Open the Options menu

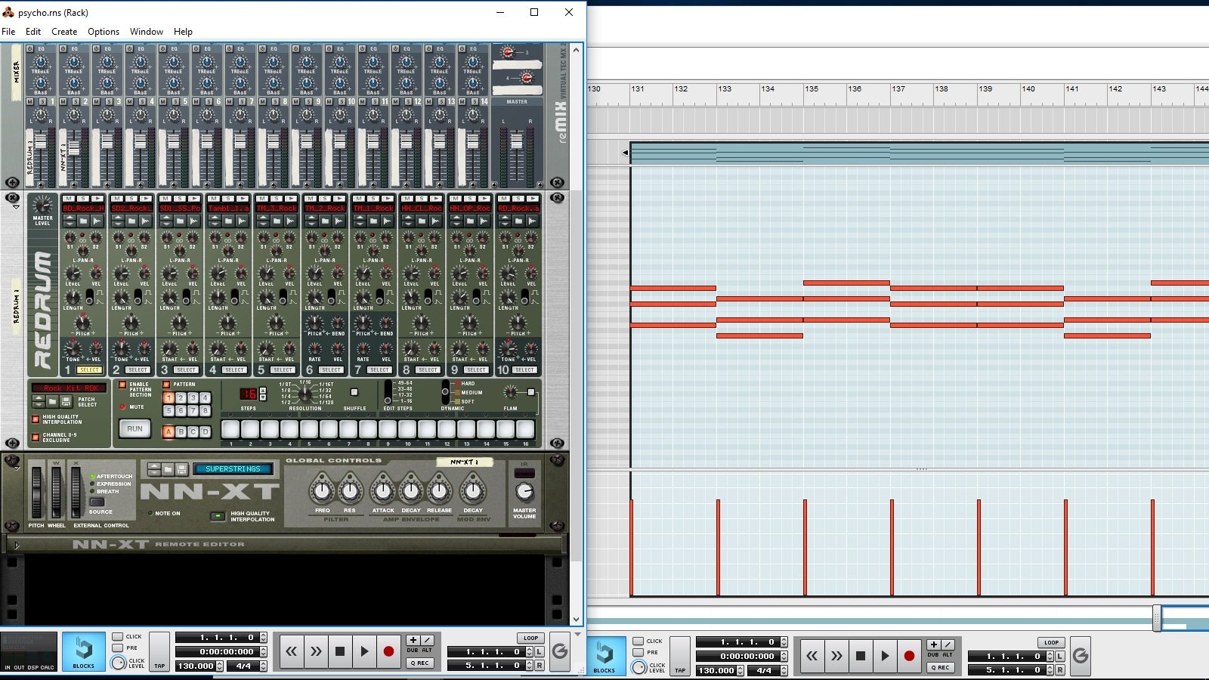click(104, 32)
